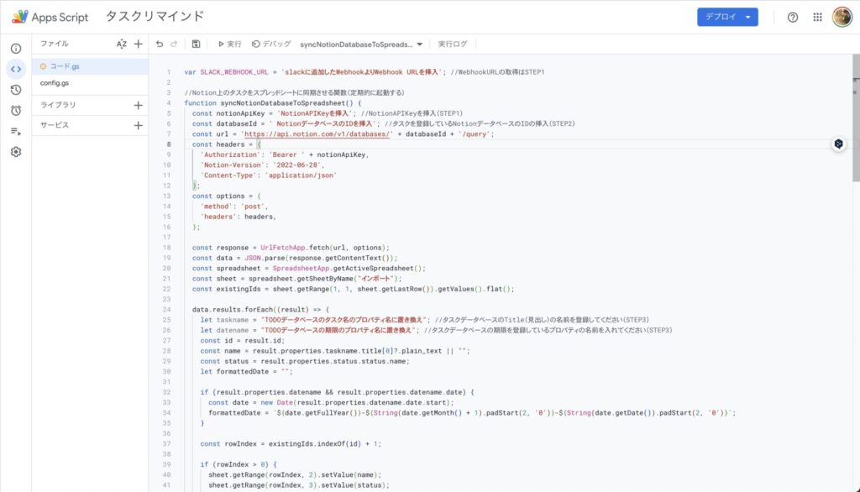The image size is (860, 492).
Task: Open the Google apps launcher grid
Action: (x=816, y=16)
